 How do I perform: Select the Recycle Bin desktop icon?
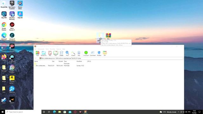point(4,4)
